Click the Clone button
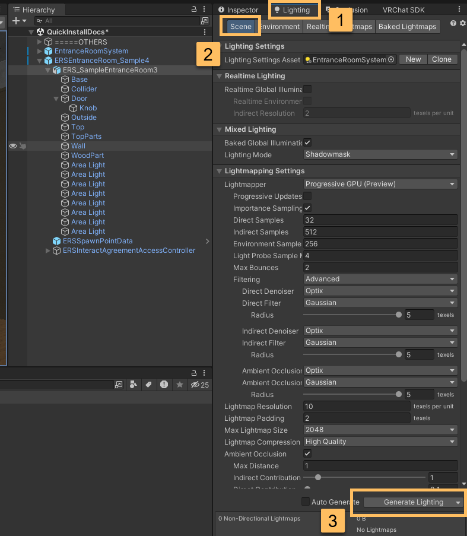 click(442, 59)
